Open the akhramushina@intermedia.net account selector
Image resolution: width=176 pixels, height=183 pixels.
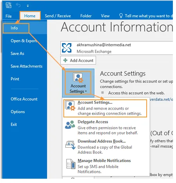(117, 48)
